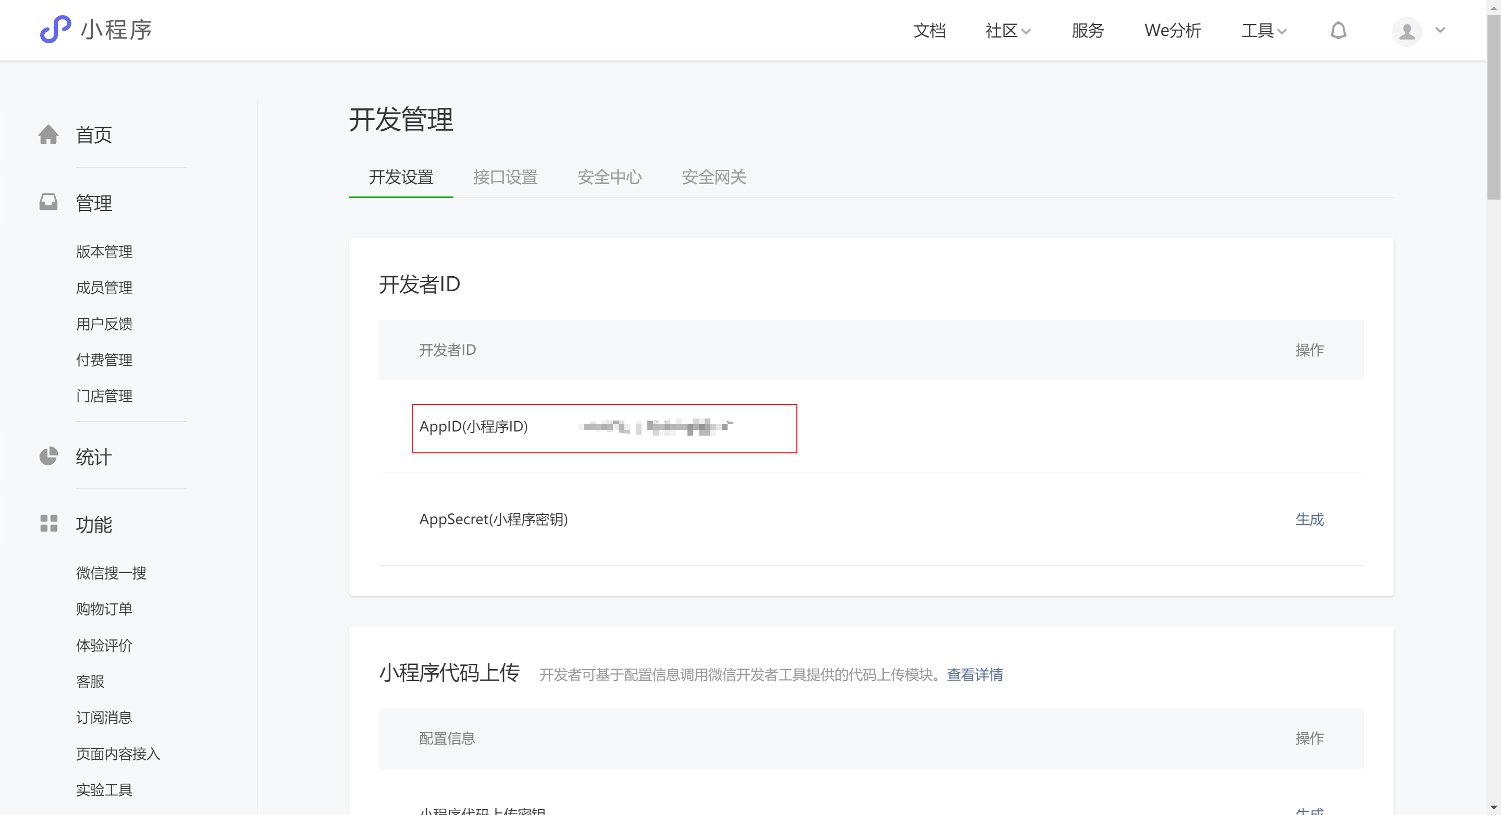This screenshot has height=815, width=1501.
Task: Click the 配置信息 column header
Action: pos(447,739)
